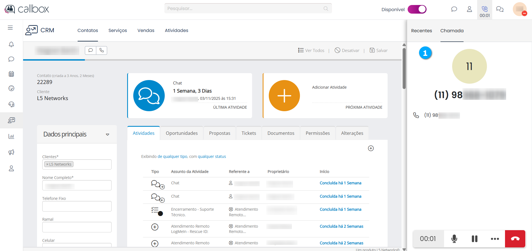The height and width of the screenshot is (251, 532).
Task: Switch to the Oportunidades tab
Action: click(x=182, y=133)
